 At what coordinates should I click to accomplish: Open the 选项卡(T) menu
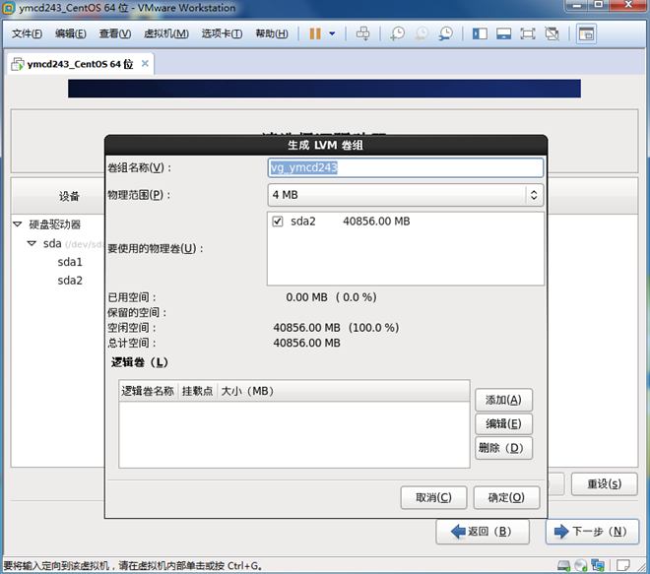click(x=222, y=33)
